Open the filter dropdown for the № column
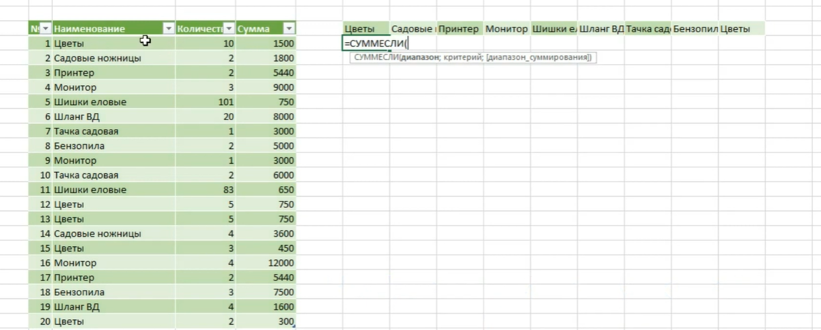Viewport: 821px width, 330px height. (46, 29)
